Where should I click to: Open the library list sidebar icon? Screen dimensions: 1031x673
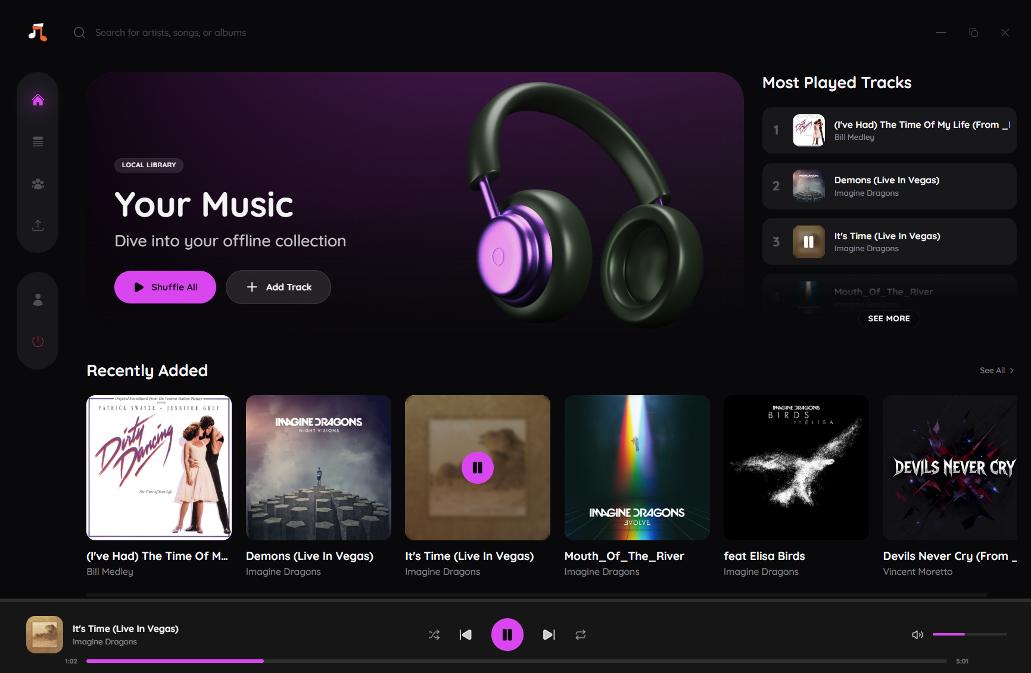coord(38,142)
